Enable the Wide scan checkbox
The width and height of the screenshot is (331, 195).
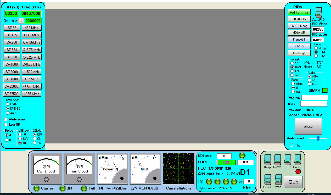[x=6, y=119]
